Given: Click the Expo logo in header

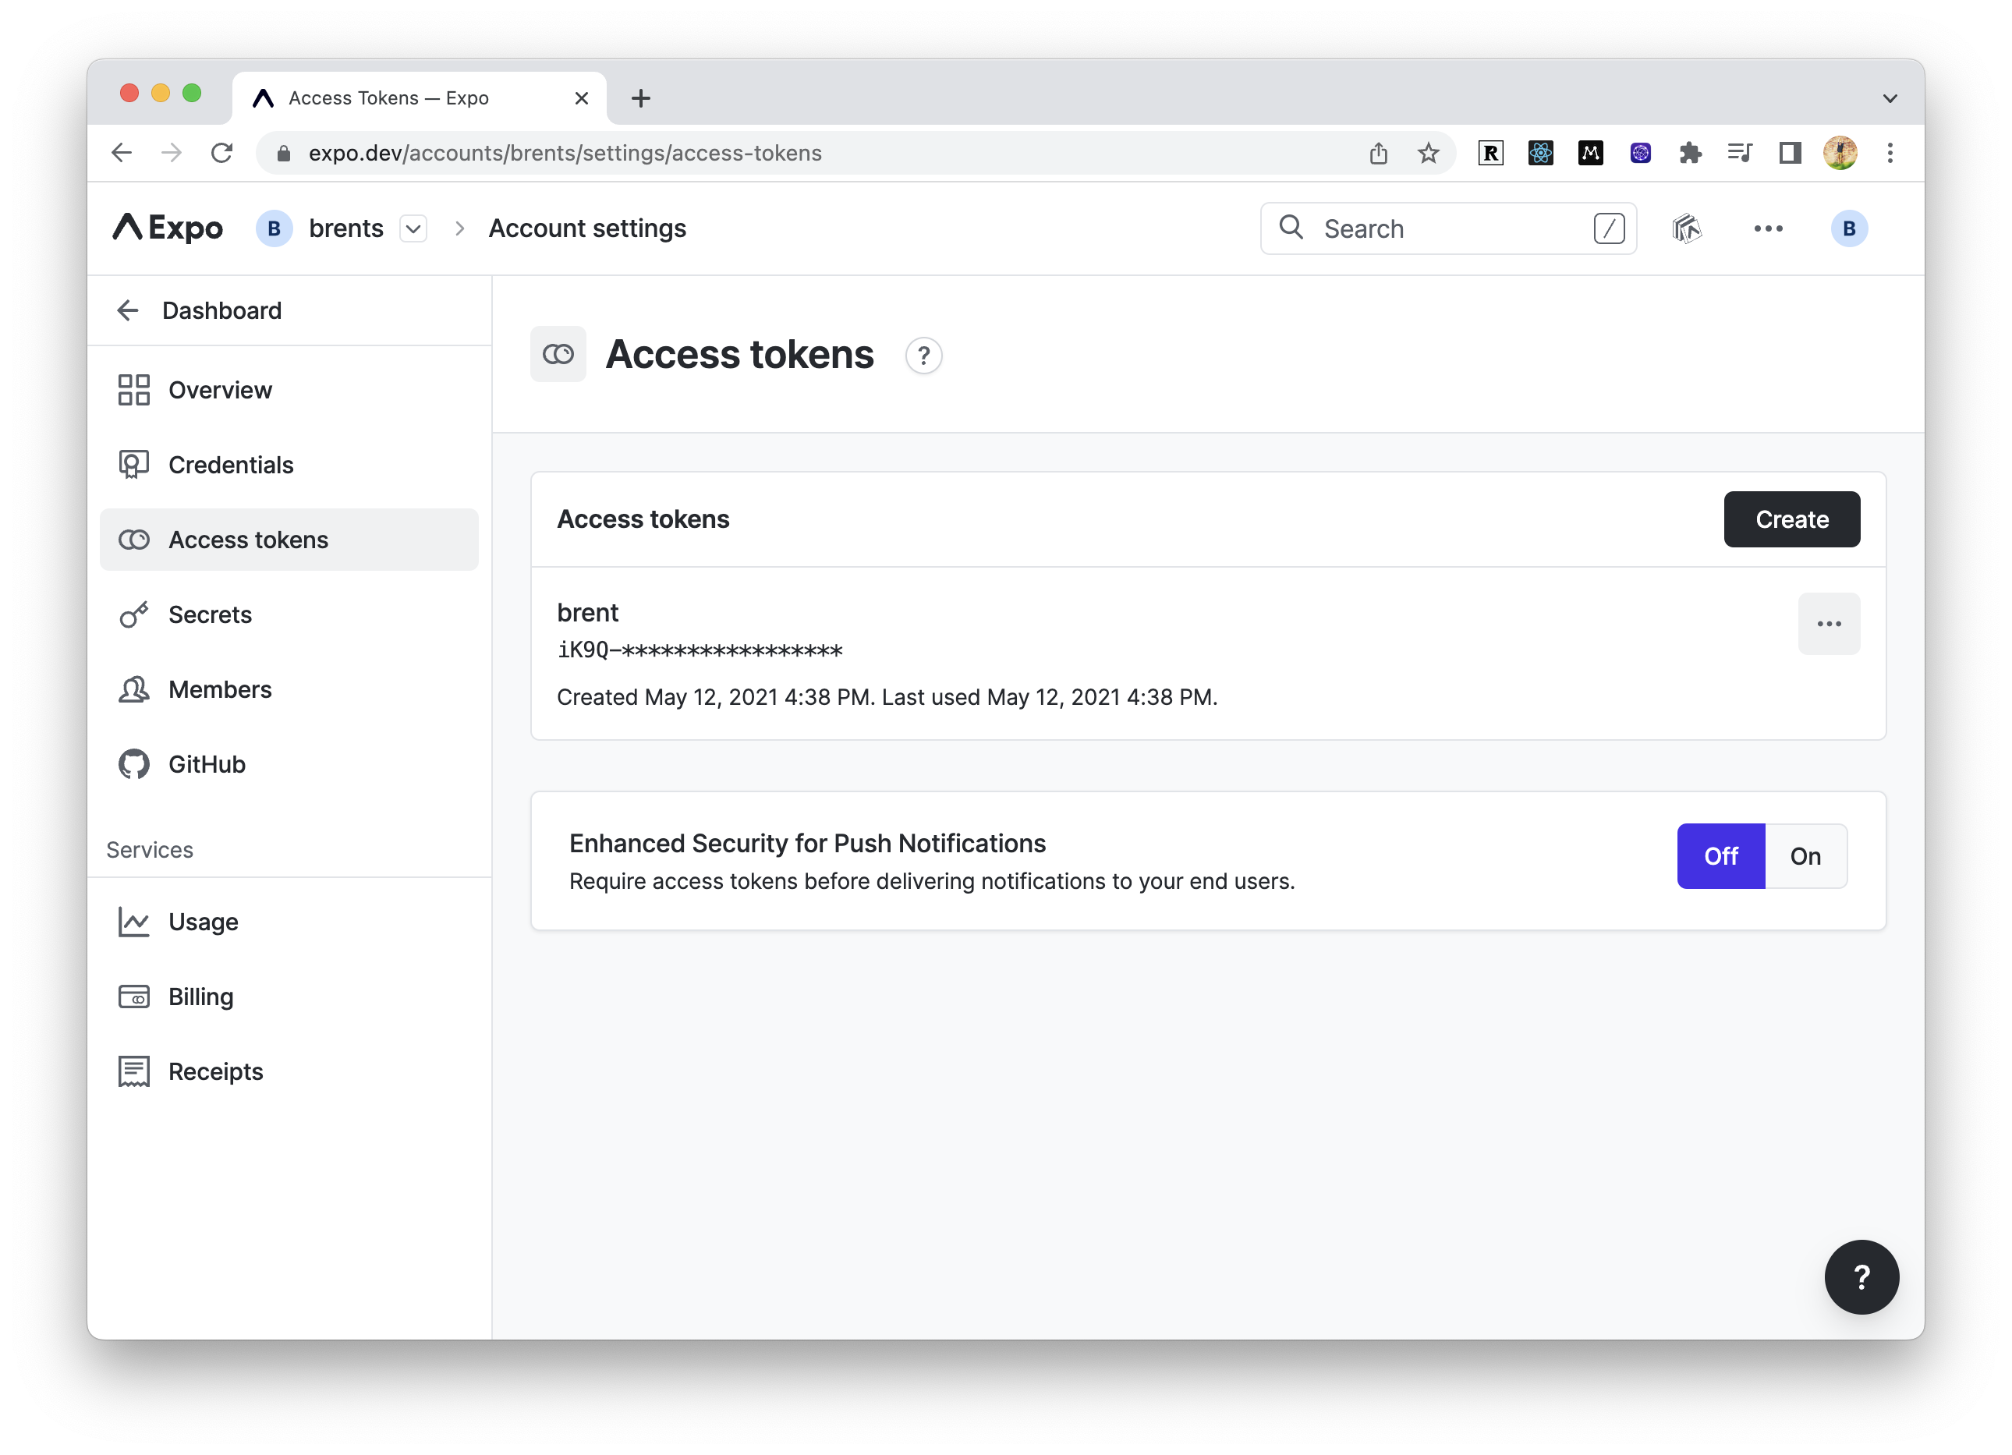Looking at the screenshot, I should click(168, 228).
